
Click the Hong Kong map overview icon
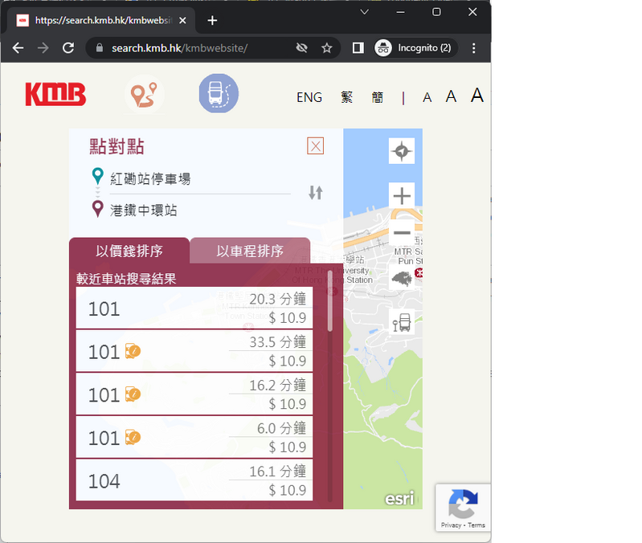click(x=402, y=278)
